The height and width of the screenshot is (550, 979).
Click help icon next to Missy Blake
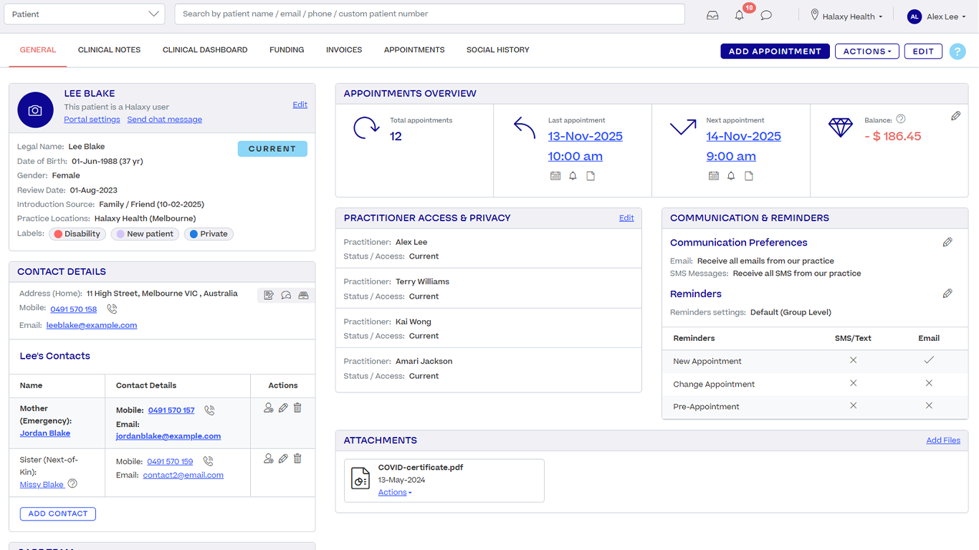pos(72,484)
